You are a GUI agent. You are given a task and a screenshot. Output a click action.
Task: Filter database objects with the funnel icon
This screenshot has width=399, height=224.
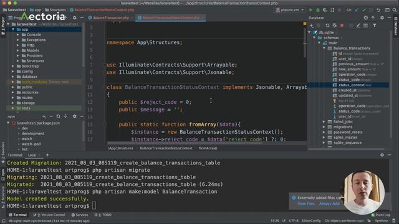tap(375, 26)
